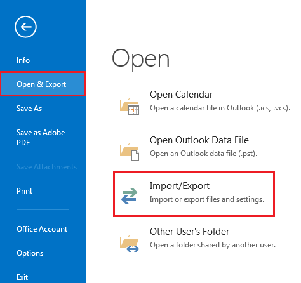This screenshot has width=301, height=283.
Task: Exit Outlook via the Exit item
Action: point(22,277)
